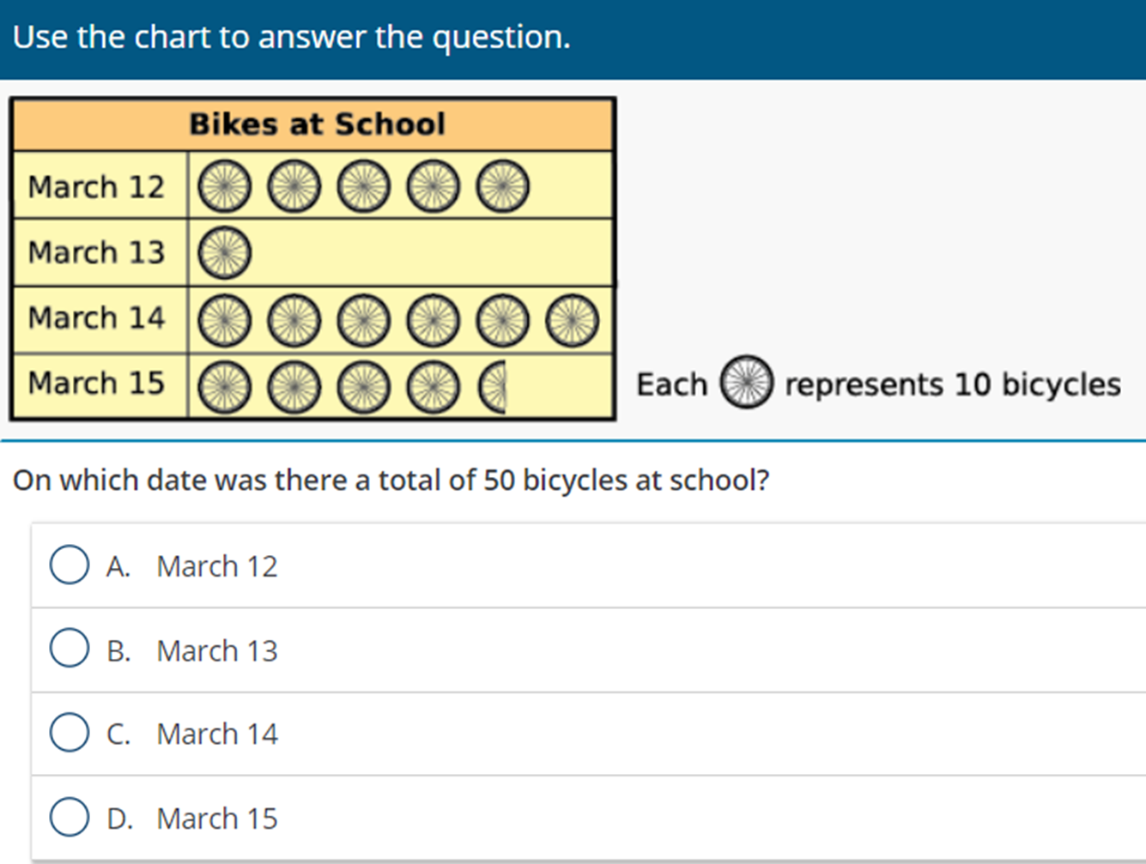Click the March 14 answer text
This screenshot has width=1146, height=864.
[216, 734]
